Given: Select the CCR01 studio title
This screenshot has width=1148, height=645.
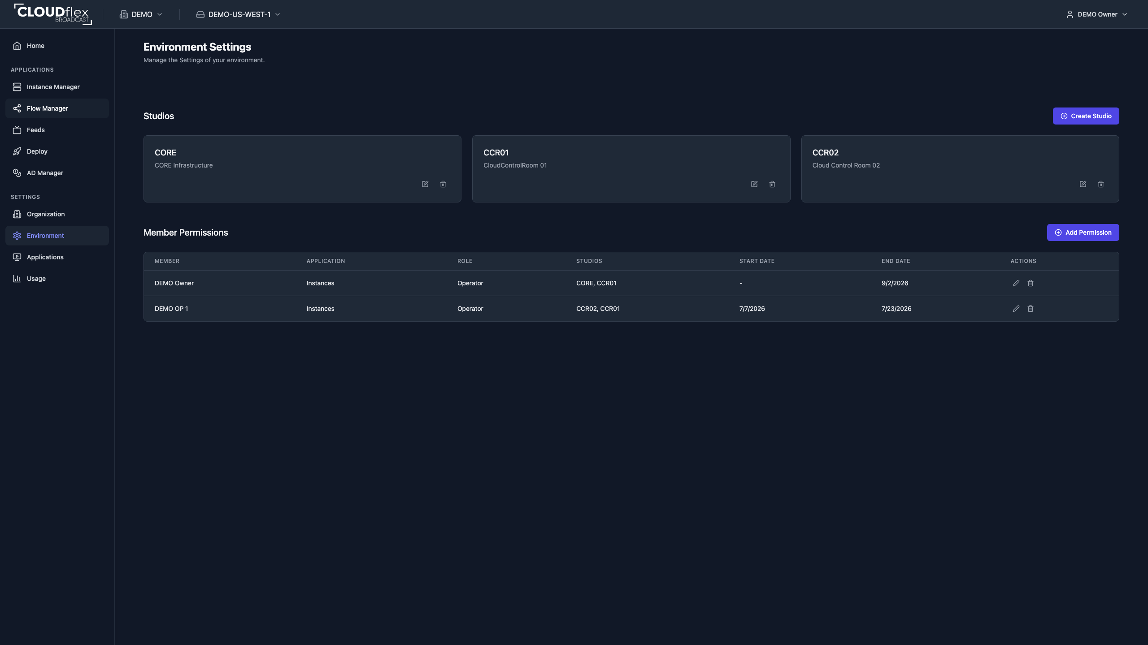Looking at the screenshot, I should tap(496, 153).
